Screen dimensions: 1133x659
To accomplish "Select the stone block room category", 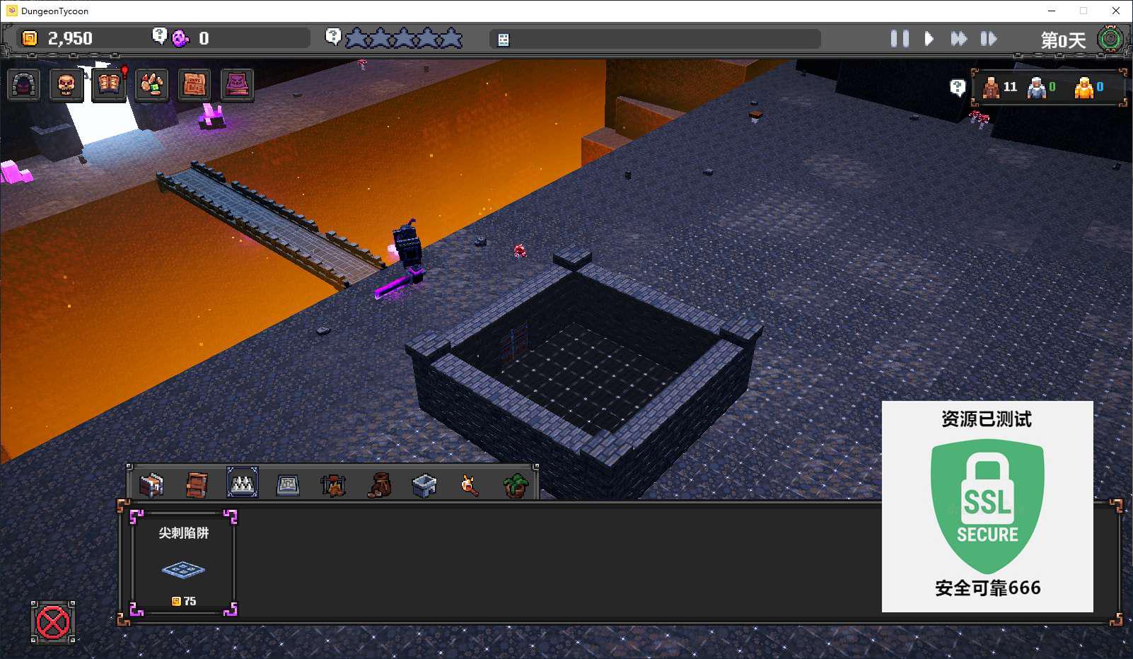I will [x=424, y=485].
